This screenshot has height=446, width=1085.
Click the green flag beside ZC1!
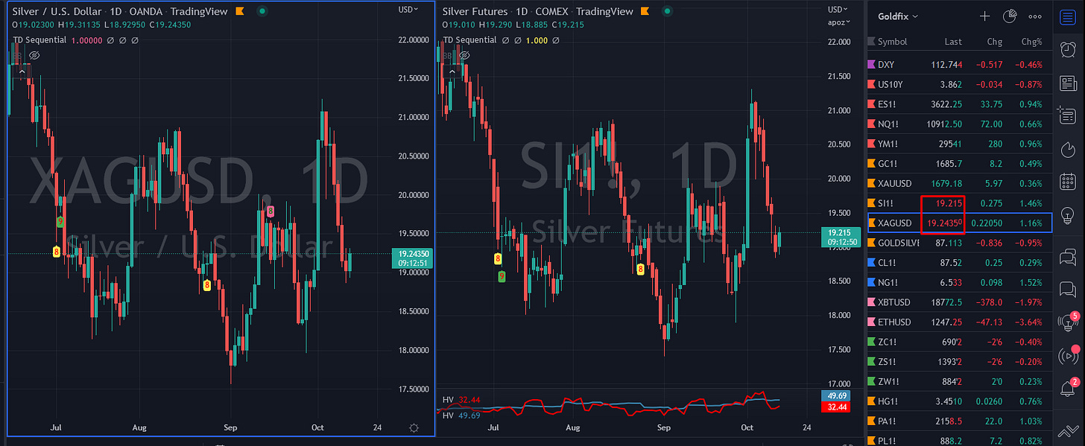pyautogui.click(x=873, y=342)
